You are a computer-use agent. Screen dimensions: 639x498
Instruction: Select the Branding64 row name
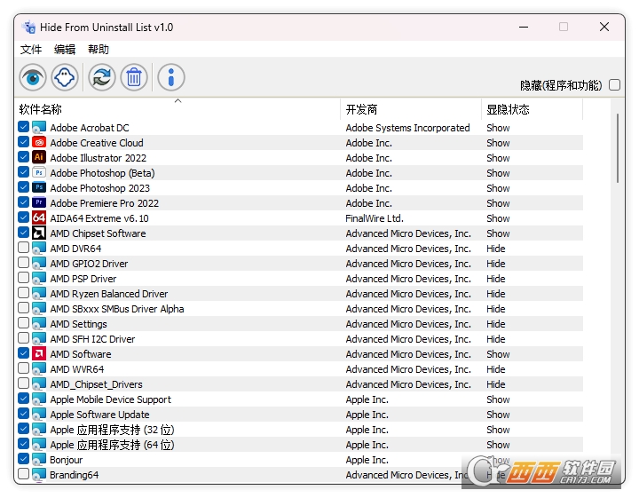click(75, 475)
